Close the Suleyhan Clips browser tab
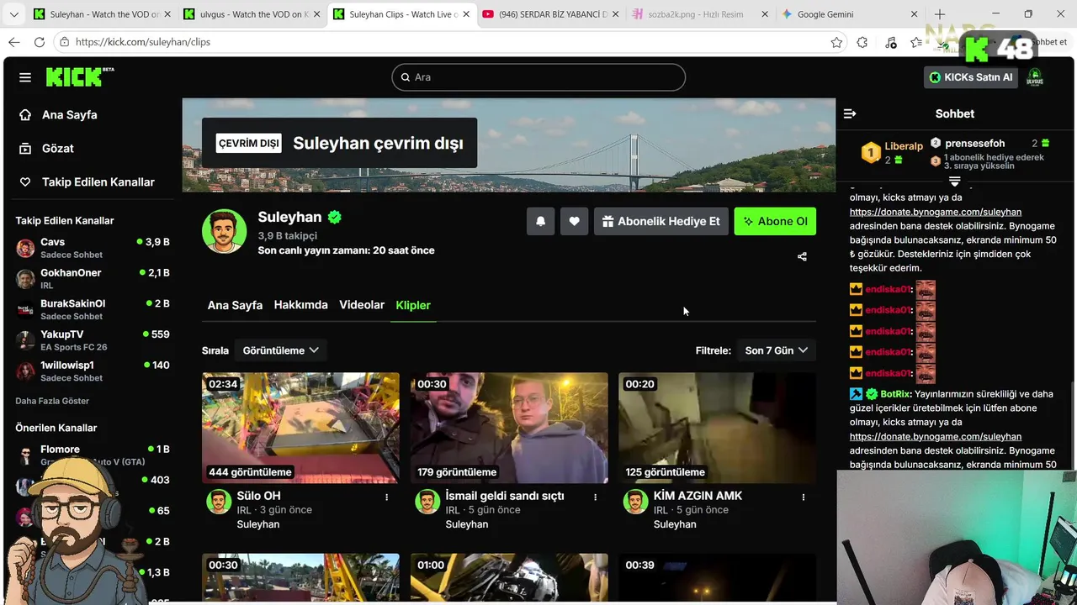Image resolution: width=1077 pixels, height=605 pixels. coord(464,14)
